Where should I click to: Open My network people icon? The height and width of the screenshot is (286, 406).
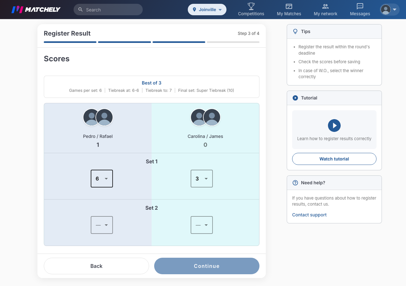tap(325, 6)
